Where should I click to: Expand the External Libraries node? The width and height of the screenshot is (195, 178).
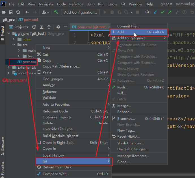point(8,67)
